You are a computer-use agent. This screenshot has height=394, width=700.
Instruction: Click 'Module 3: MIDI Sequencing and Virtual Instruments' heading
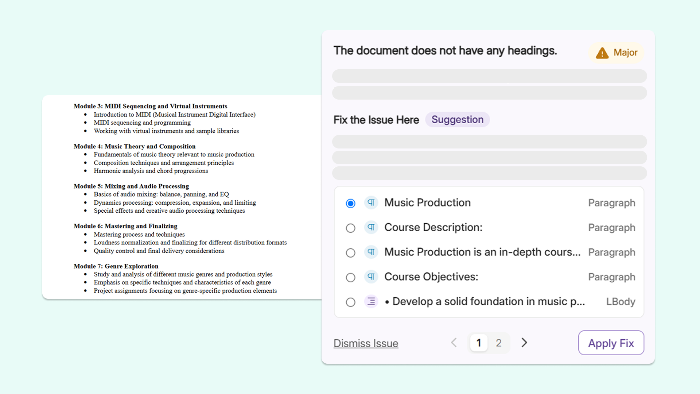(x=150, y=106)
